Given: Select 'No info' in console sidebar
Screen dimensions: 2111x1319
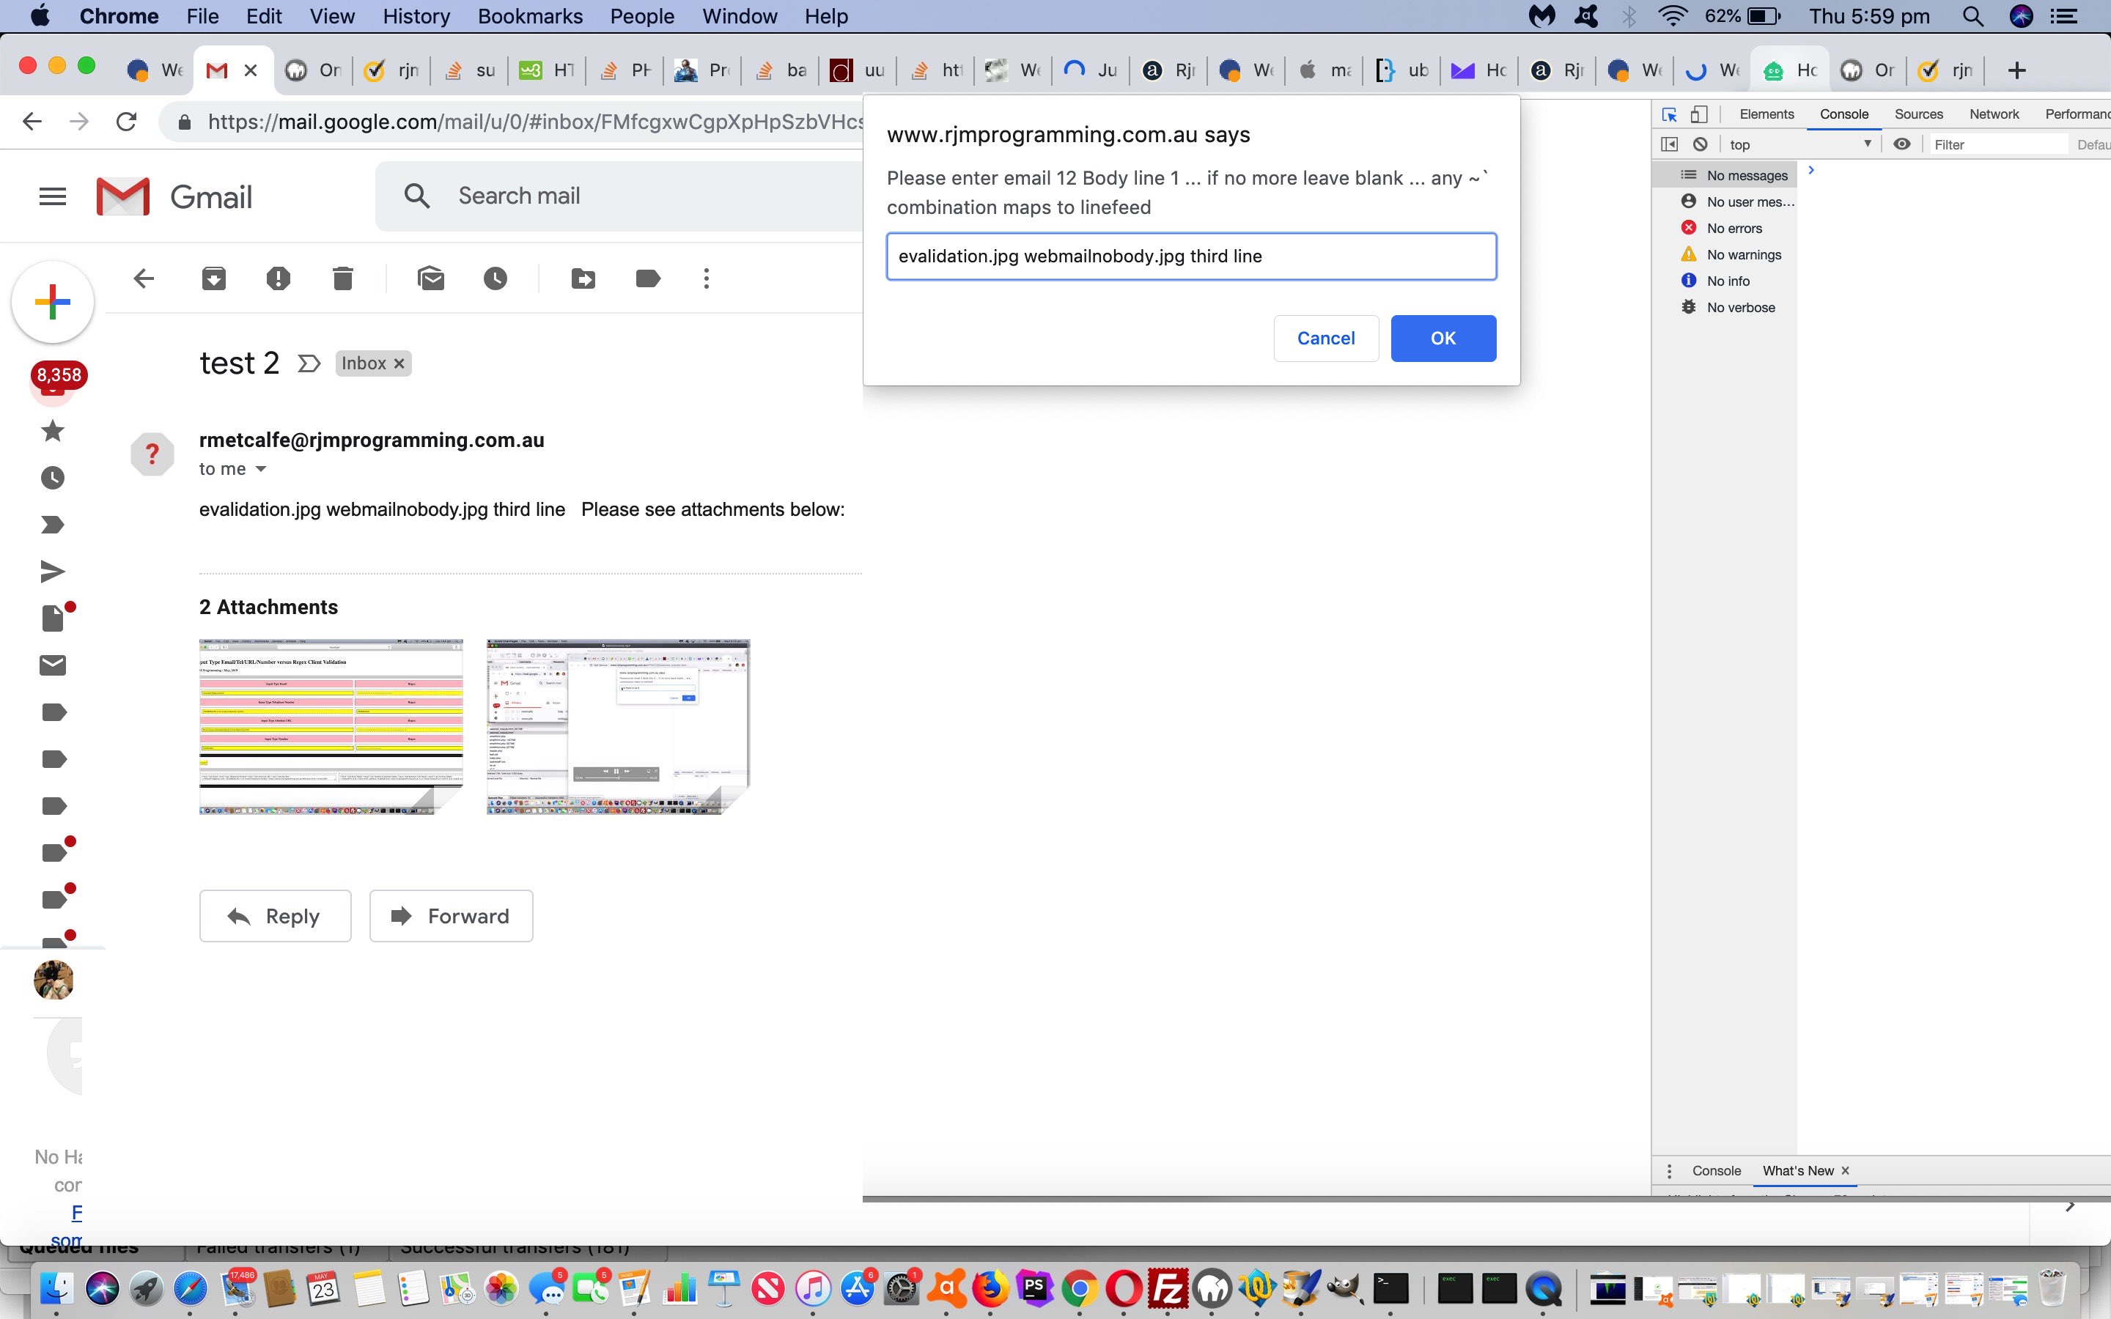Looking at the screenshot, I should [1725, 281].
